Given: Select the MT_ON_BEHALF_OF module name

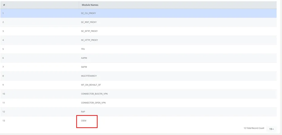Looking at the screenshot, I should click(91, 85).
